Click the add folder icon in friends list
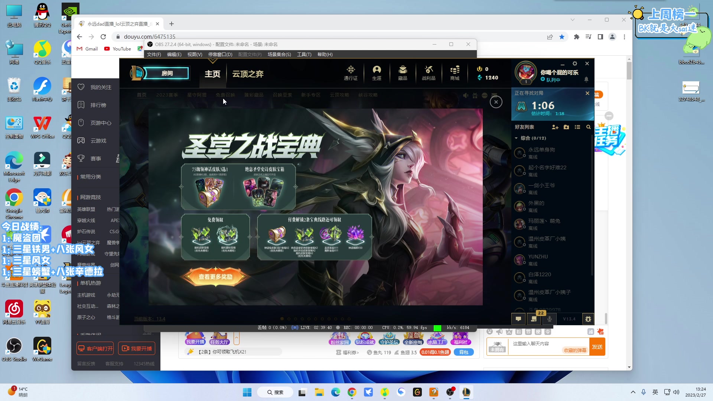713x401 pixels. [566, 127]
